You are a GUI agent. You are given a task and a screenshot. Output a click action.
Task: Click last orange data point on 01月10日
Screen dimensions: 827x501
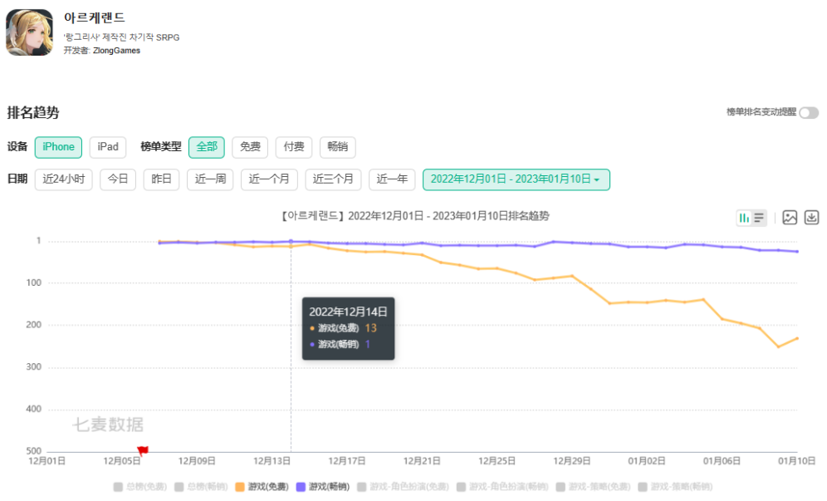(797, 338)
